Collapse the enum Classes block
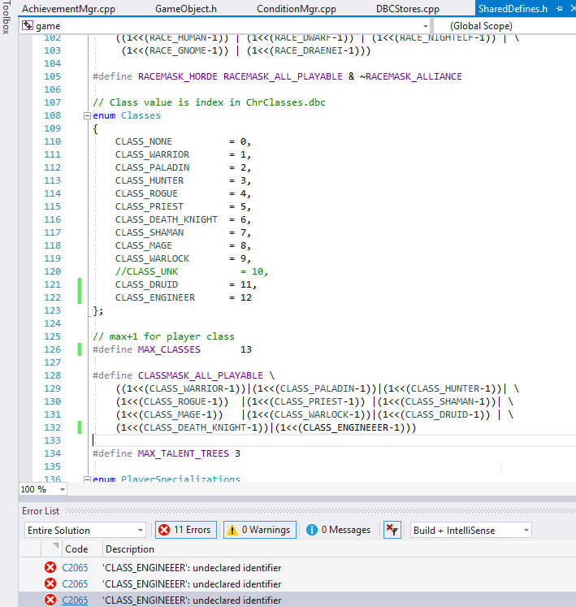This screenshot has width=576, height=607. (x=87, y=115)
